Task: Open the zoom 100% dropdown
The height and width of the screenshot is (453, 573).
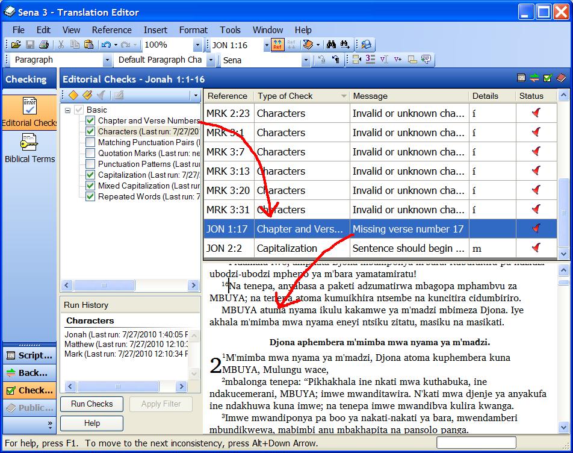Action: [197, 45]
